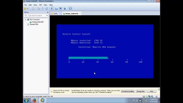Click the console view toolbar icon
Image resolution: width=183 pixels, height=103 pixels.
pos(70,8)
